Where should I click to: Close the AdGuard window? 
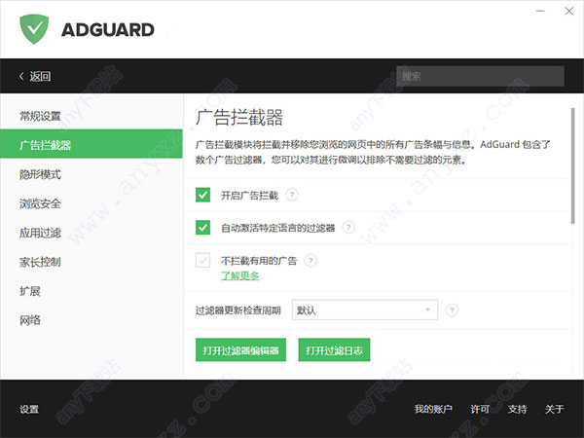(x=568, y=11)
